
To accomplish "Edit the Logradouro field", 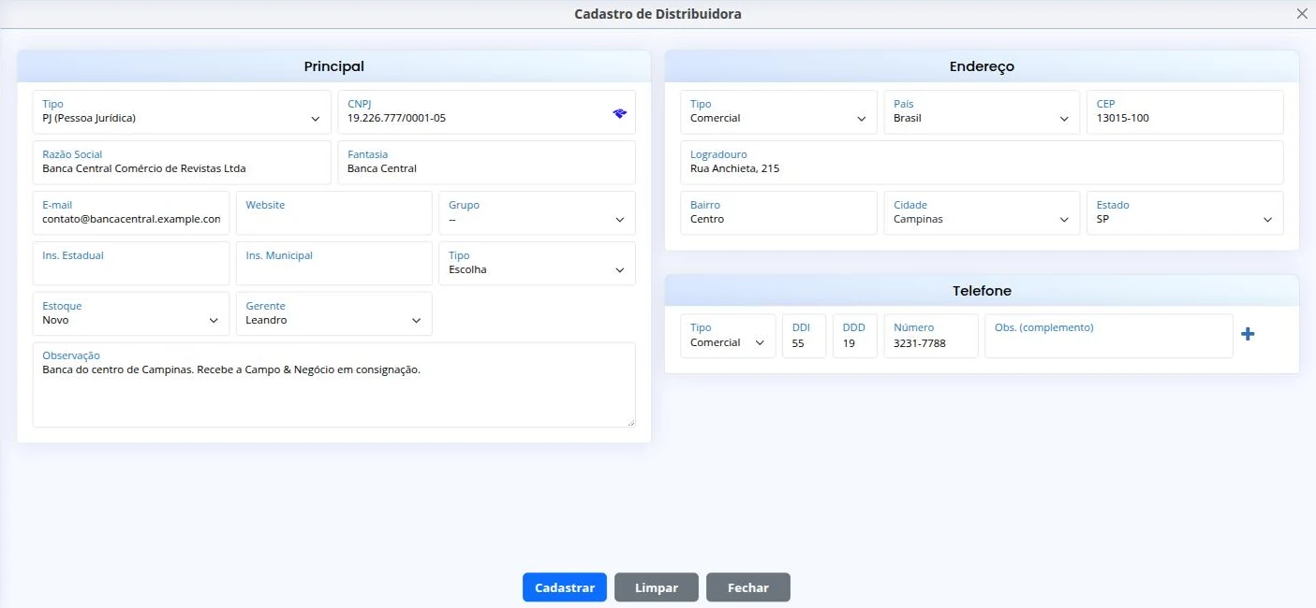I will (982, 163).
